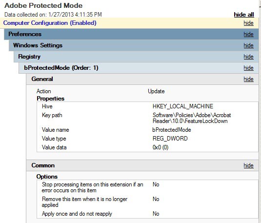Image resolution: width=261 pixels, height=223 pixels.
Task: Select the 'Value name' row label
Action: (56, 130)
